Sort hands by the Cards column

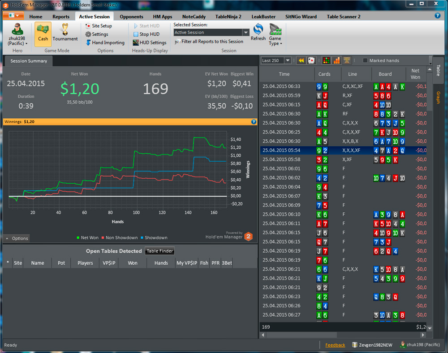click(328, 74)
